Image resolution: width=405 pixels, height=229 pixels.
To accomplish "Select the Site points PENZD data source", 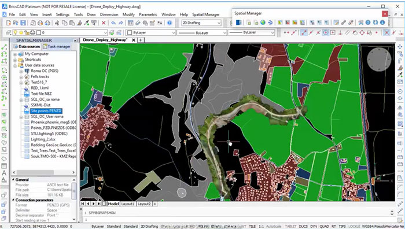I will (x=46, y=111).
